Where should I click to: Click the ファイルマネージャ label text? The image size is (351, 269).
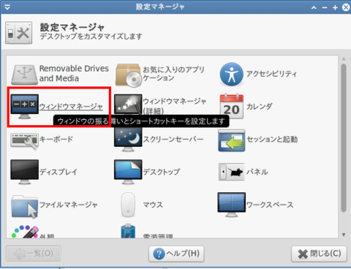69,205
